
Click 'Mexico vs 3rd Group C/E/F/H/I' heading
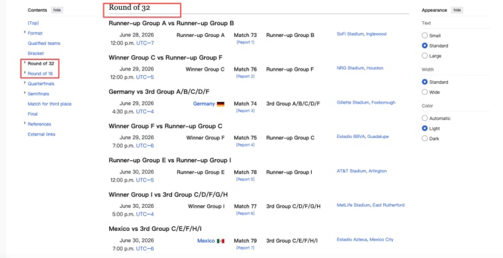156,229
